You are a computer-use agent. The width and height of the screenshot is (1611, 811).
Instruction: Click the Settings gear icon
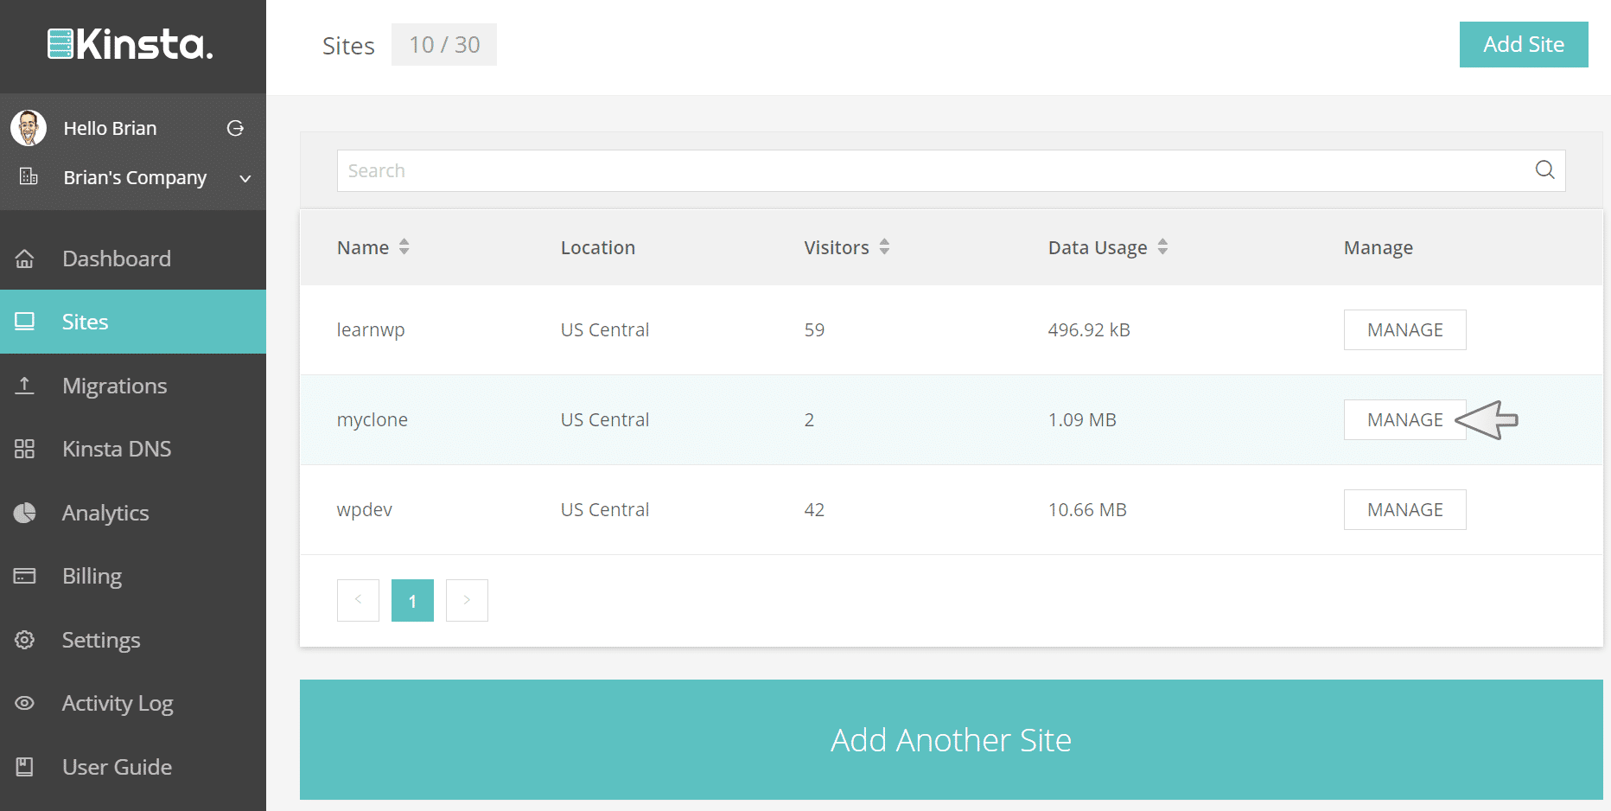25,640
